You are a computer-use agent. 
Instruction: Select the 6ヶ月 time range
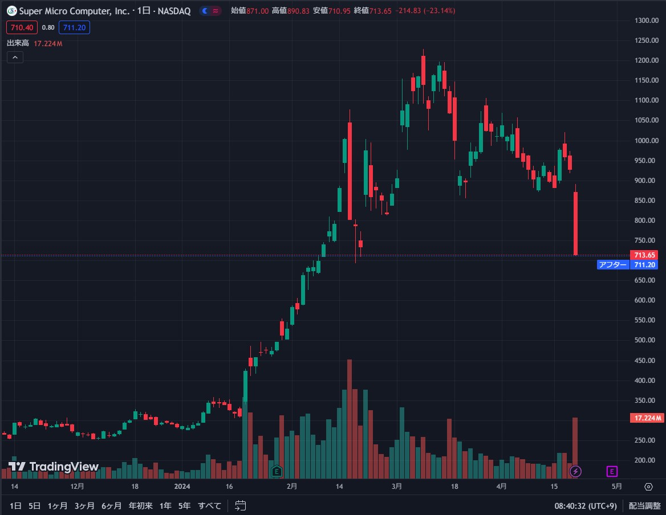(x=111, y=506)
